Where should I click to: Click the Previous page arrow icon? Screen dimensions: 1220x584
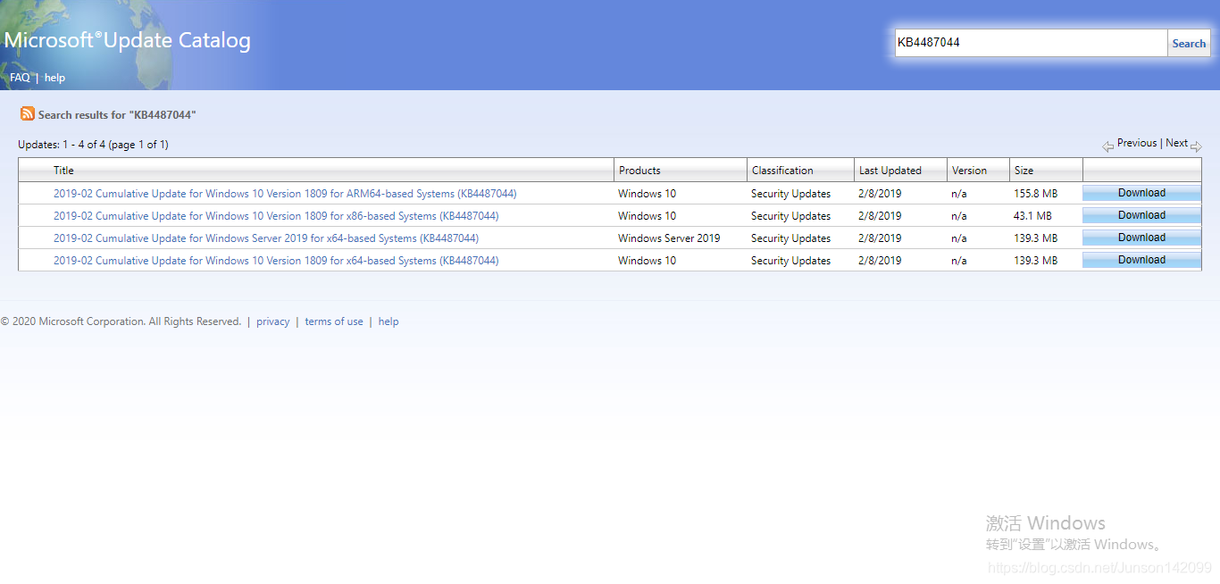[1107, 146]
